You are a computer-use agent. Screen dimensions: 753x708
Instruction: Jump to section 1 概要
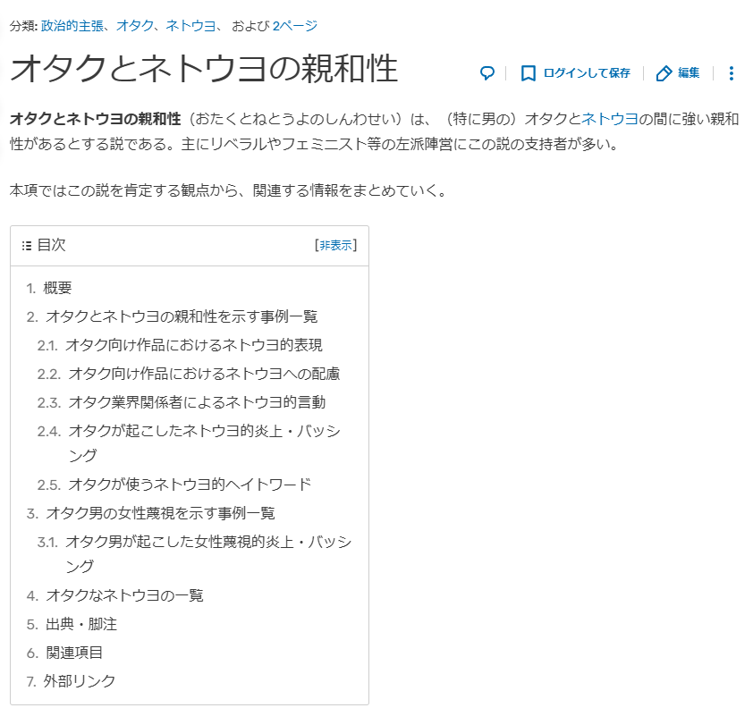57,288
